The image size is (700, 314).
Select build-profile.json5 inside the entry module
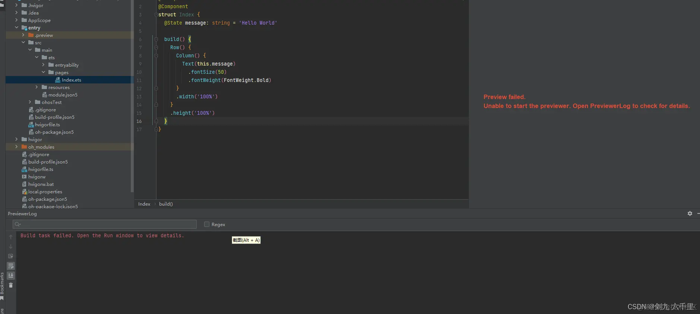coord(55,117)
